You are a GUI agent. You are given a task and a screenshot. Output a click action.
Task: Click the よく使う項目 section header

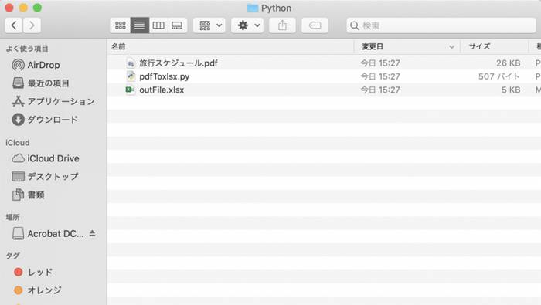coord(27,49)
